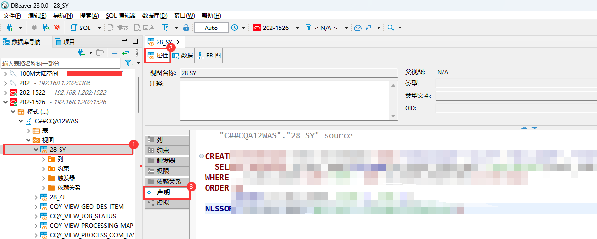Click the lock icon in toolbar

pos(186,28)
